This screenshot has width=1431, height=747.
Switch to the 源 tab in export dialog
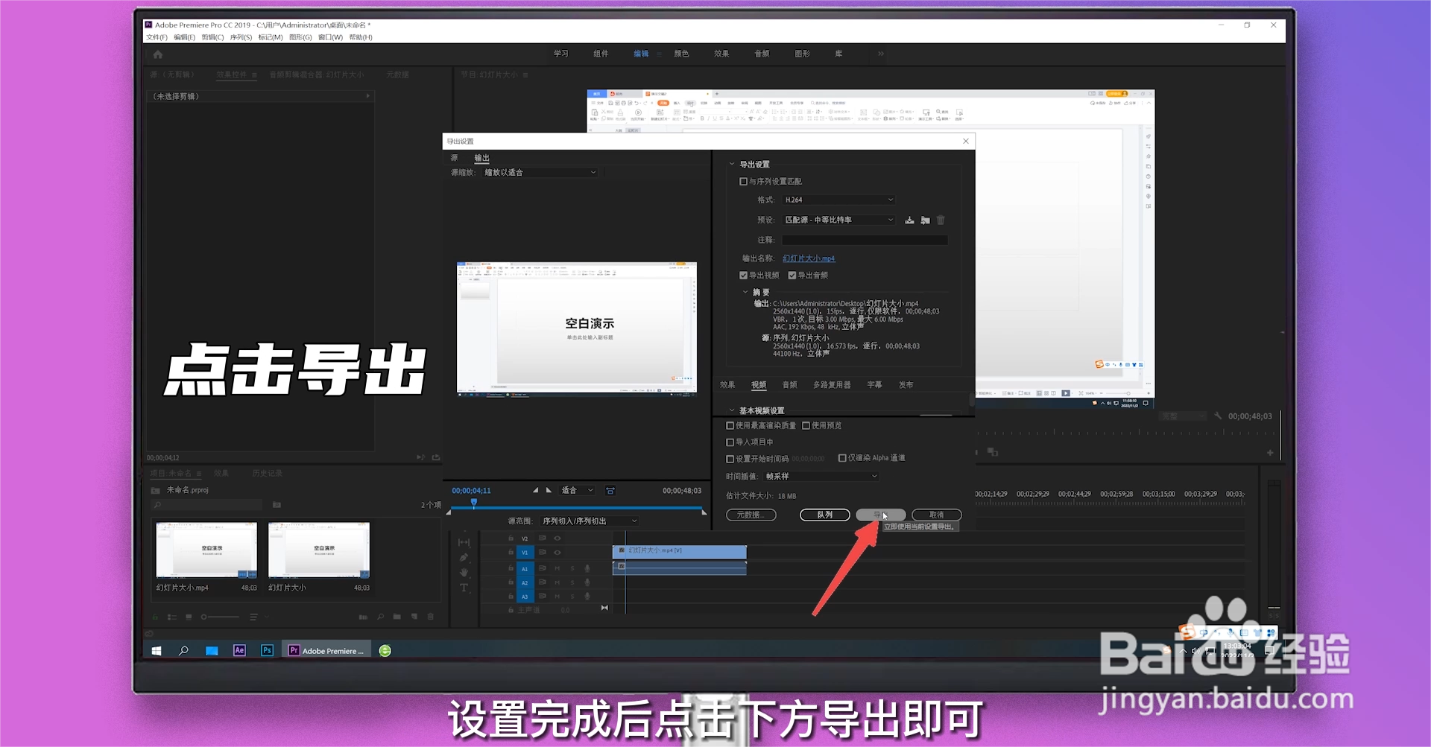pyautogui.click(x=454, y=158)
